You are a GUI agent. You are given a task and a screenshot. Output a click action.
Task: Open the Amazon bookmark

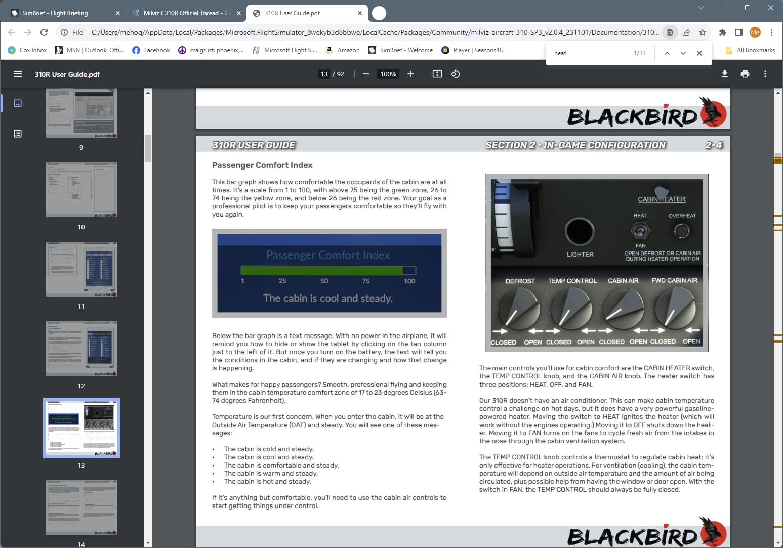pos(342,50)
